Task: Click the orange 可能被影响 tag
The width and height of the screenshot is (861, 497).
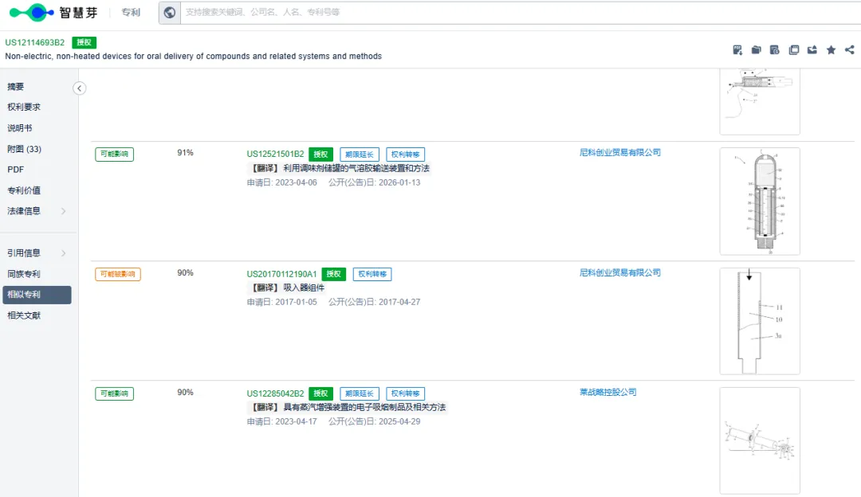Action: tap(117, 274)
